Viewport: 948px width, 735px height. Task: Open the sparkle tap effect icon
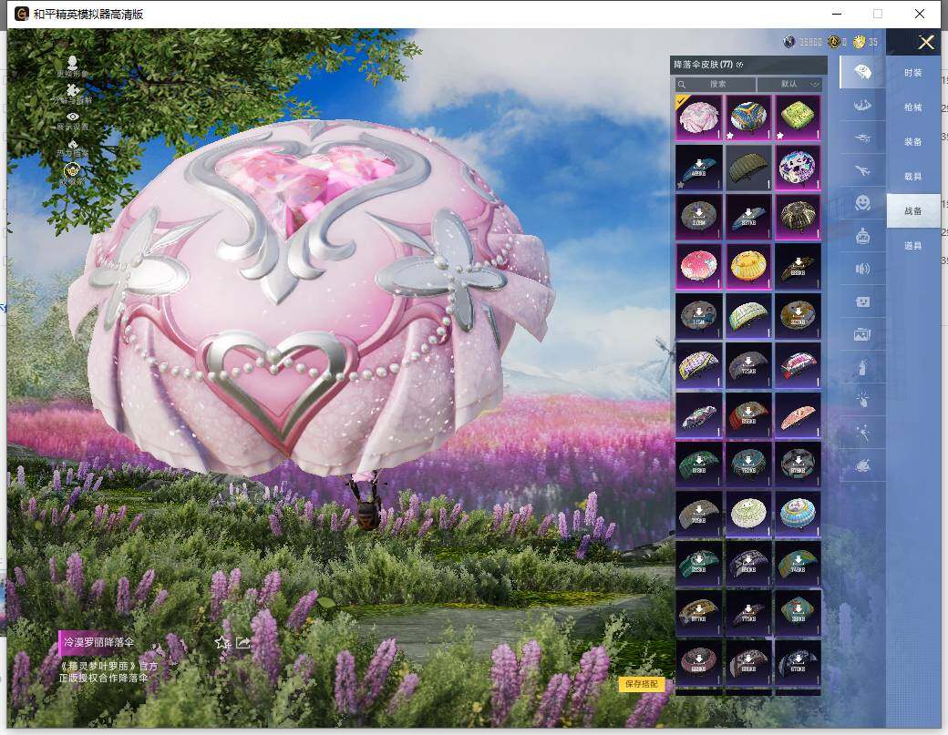[x=862, y=399]
